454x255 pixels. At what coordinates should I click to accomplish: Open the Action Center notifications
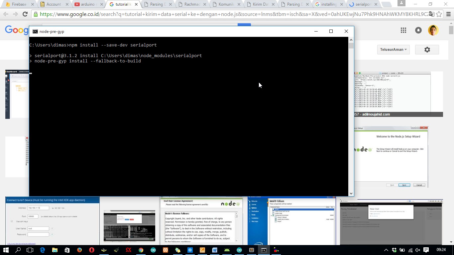pyautogui.click(x=426, y=250)
